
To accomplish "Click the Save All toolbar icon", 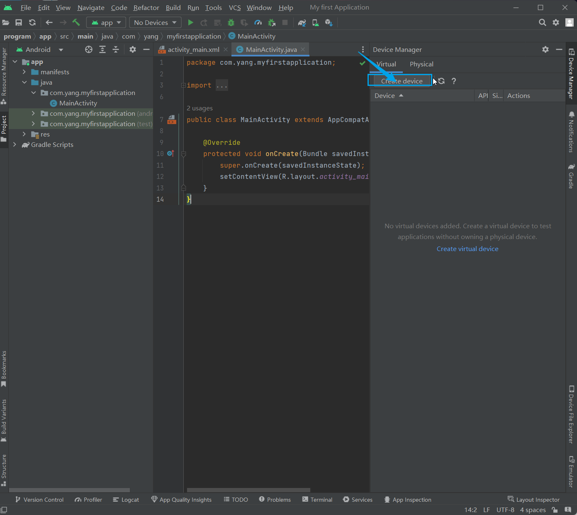I will [19, 22].
